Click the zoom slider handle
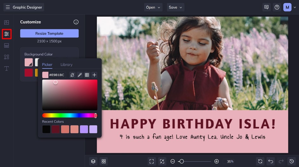299x167 pixels. [x=182, y=161]
